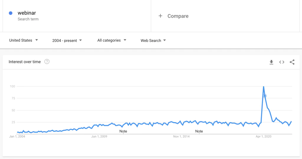This screenshot has height=159, width=302.
Task: Open the Web Search type dropdown
Action: point(153,40)
